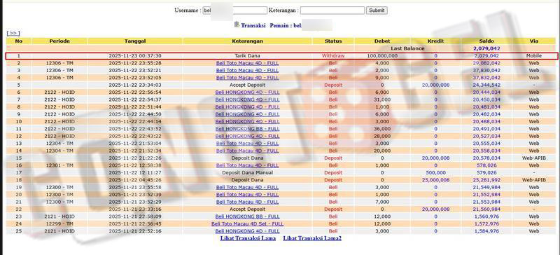This screenshot has width=560, height=255.
Task: Open Beli Toto Macau 4D Set - FULL link
Action: (247, 224)
